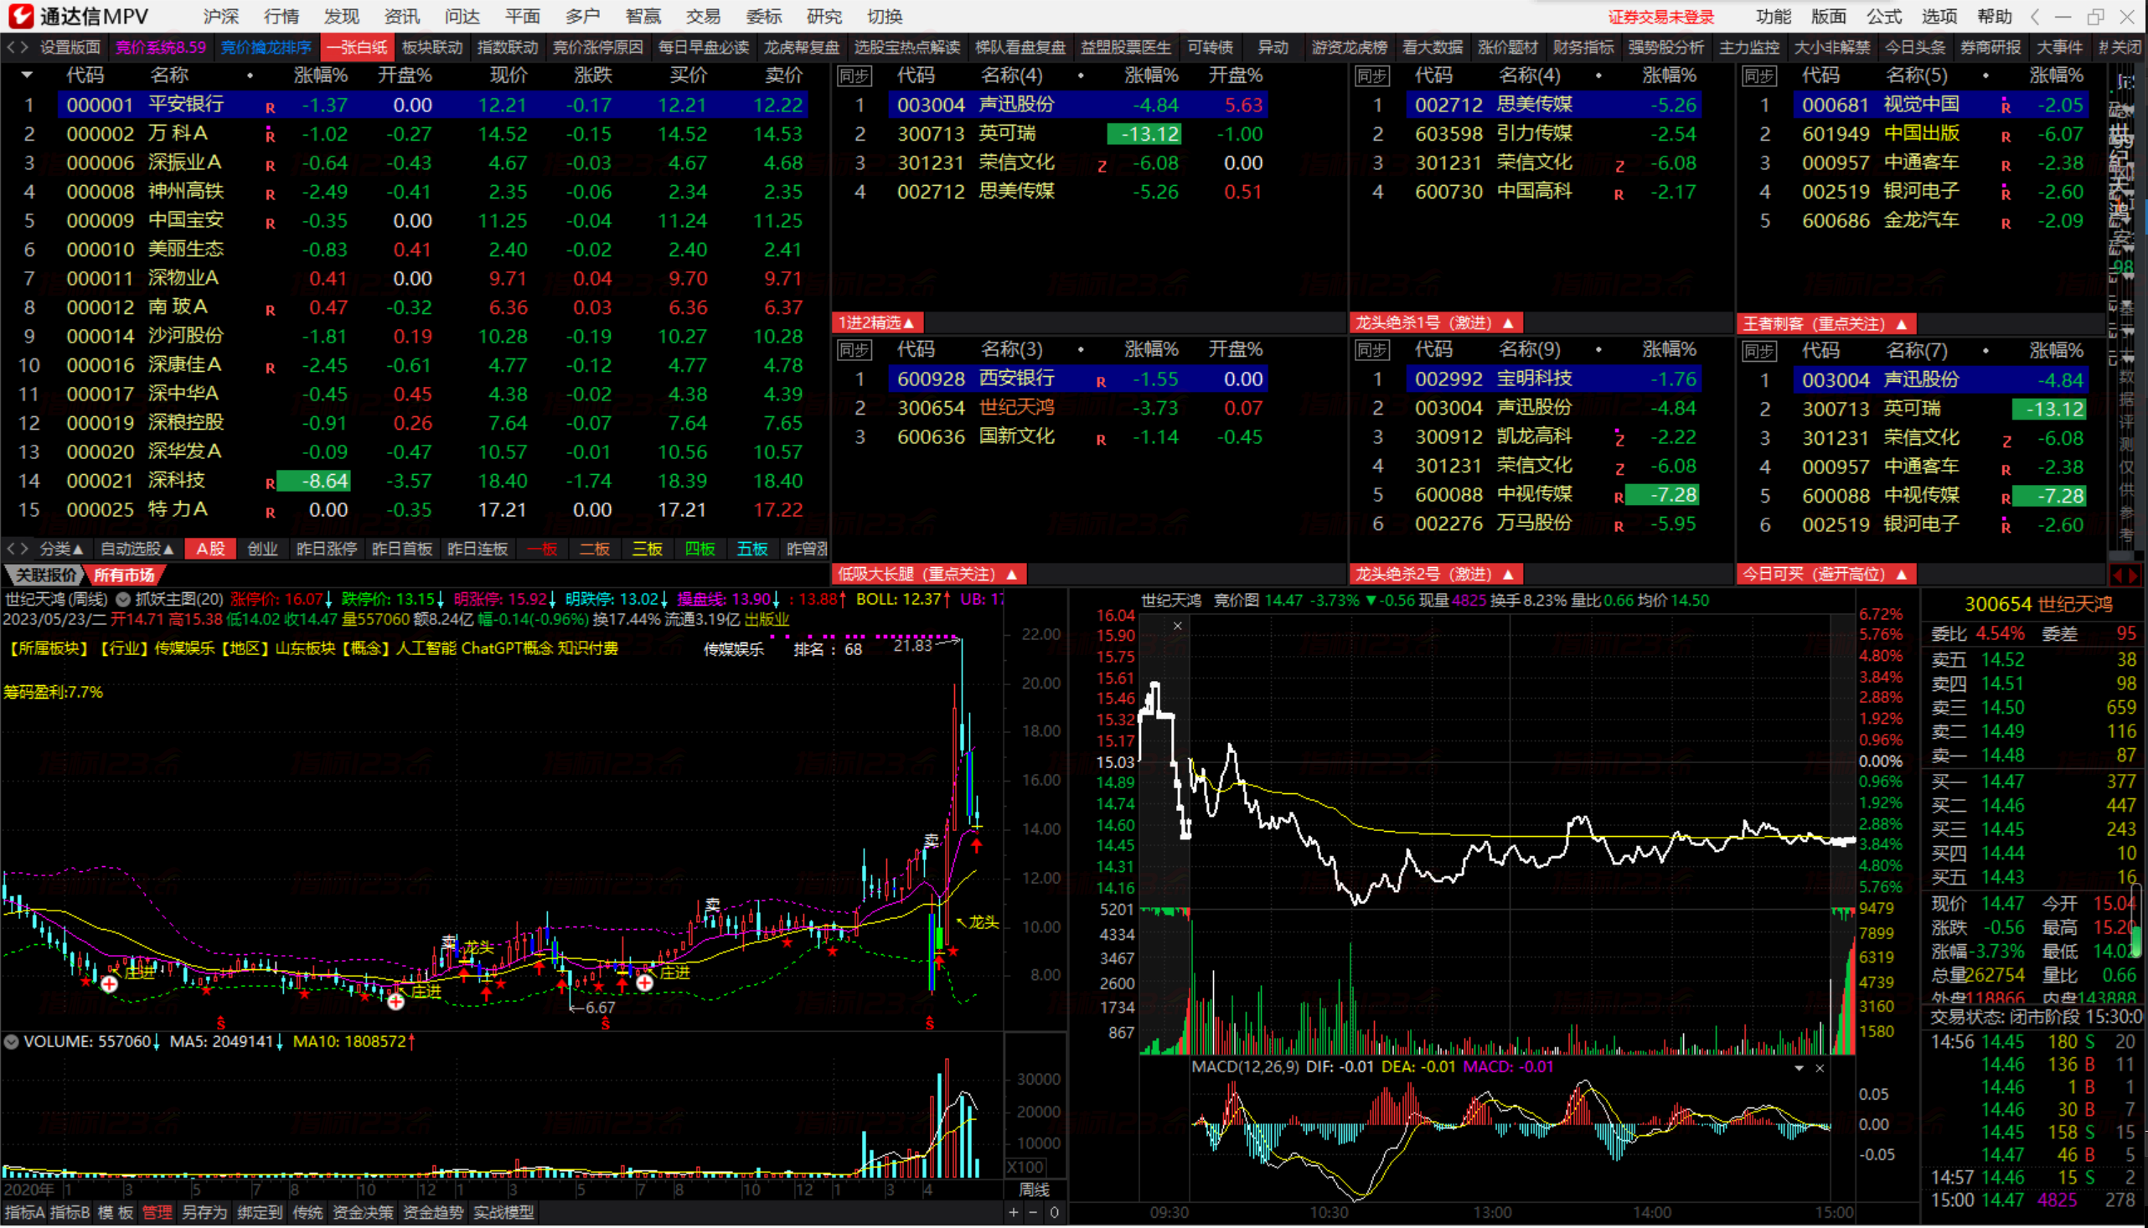Viewport: 2148px width, 1228px height.
Task: Toggle 同步 button in 1进2精选 panel
Action: [854, 76]
